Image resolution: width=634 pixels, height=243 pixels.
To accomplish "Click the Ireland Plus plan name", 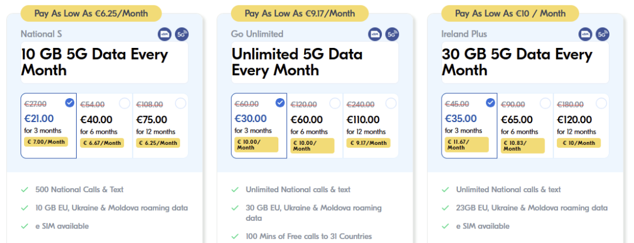I will [464, 34].
